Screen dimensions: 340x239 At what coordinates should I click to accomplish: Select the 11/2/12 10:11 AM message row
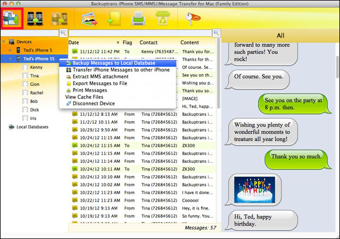(x=143, y=122)
